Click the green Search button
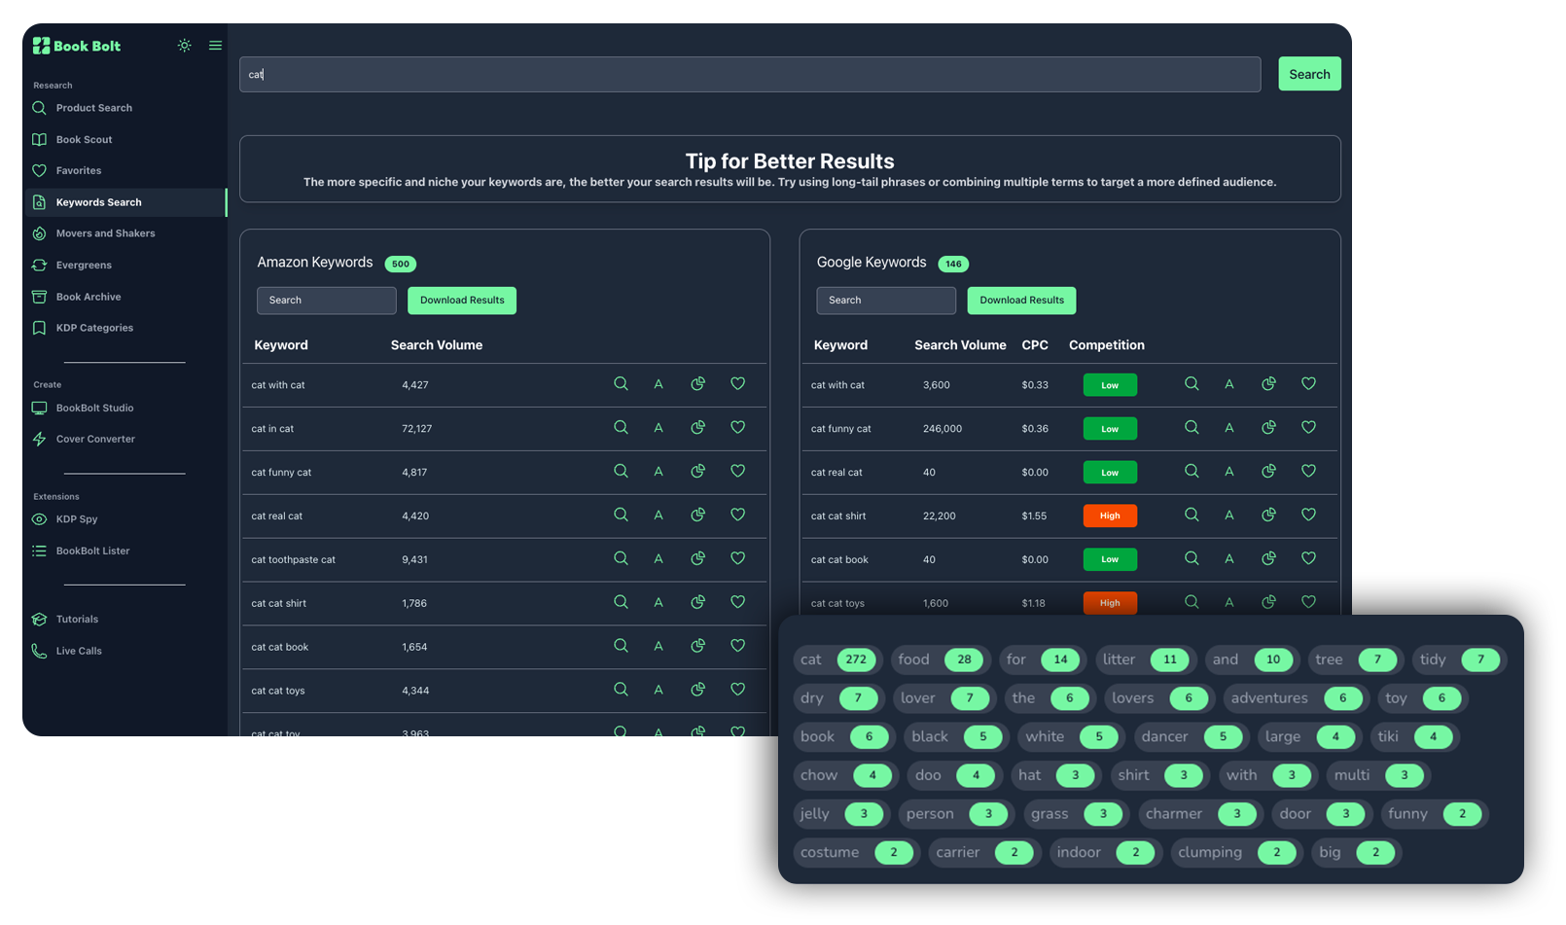1566x925 pixels. (1308, 74)
